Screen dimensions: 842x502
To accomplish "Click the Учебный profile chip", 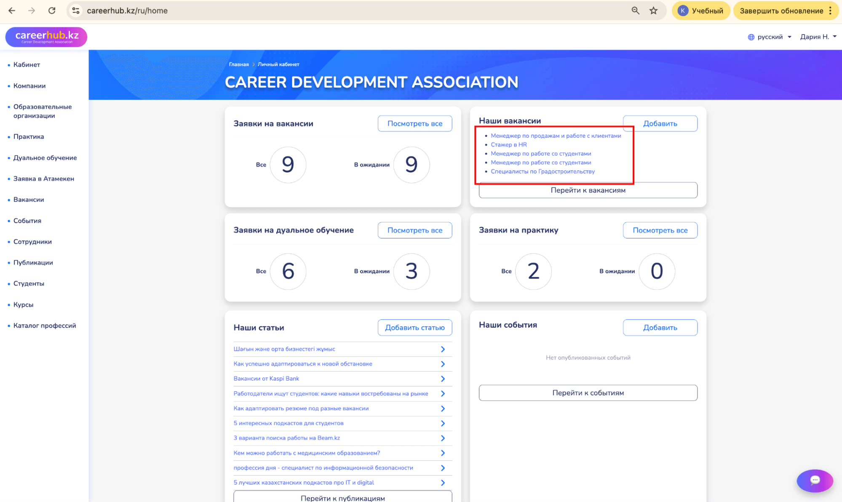I will [x=701, y=11].
